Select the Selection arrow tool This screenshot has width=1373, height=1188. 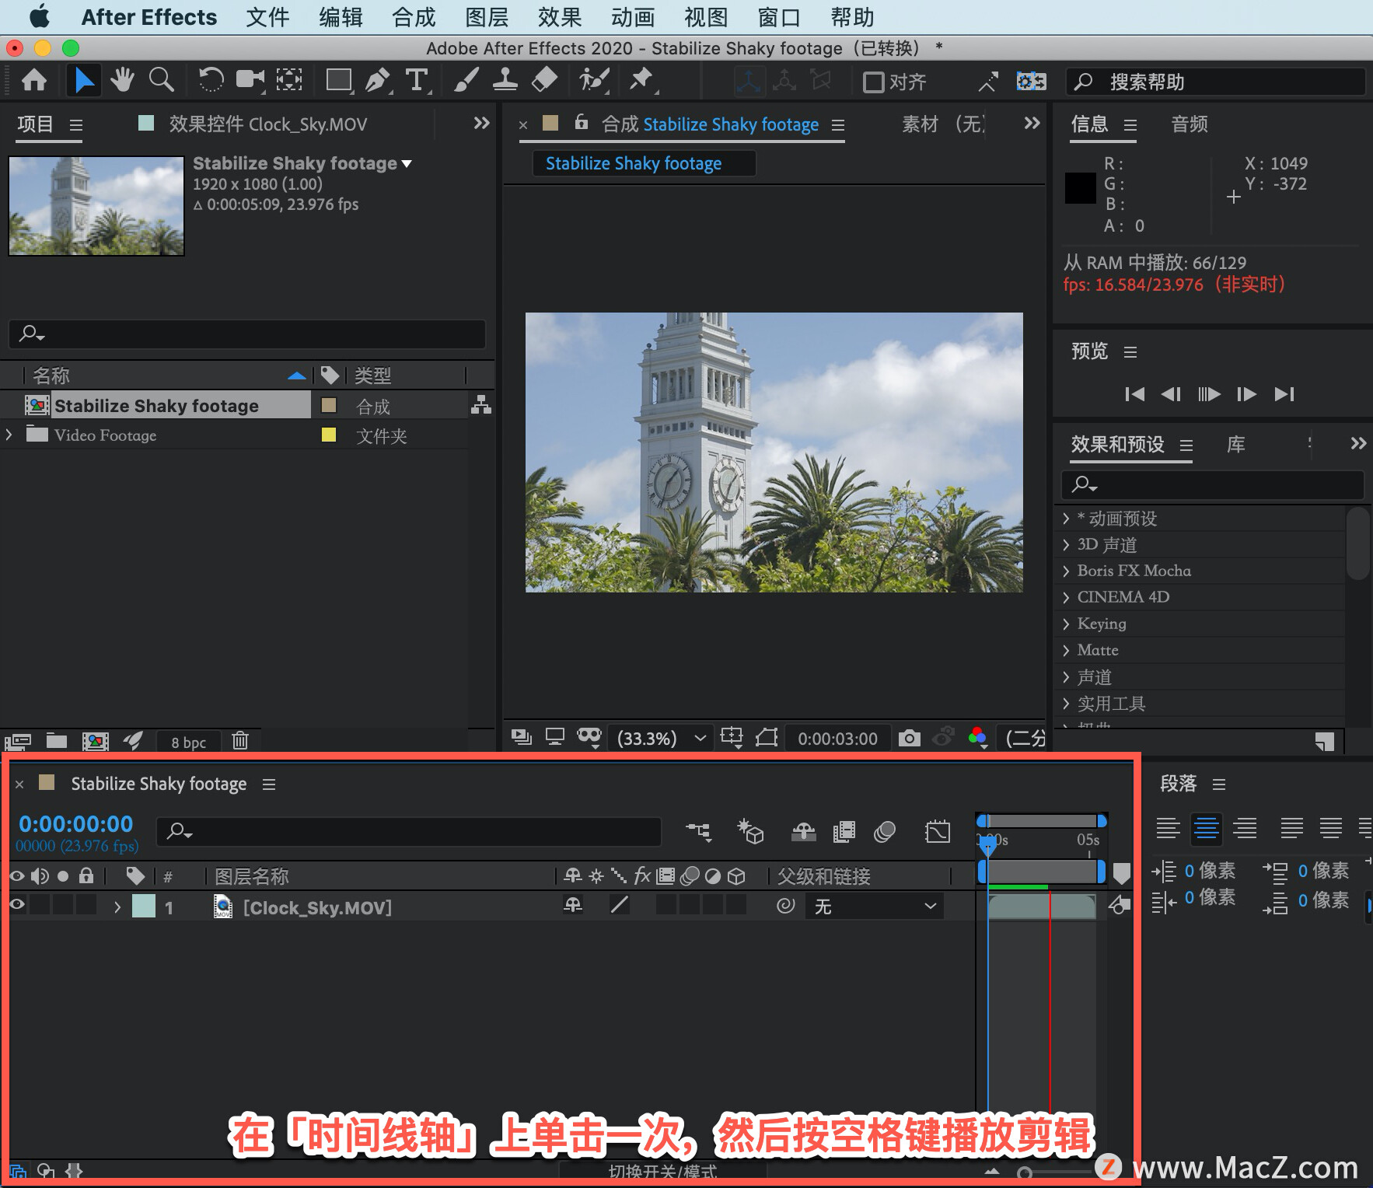pyautogui.click(x=83, y=80)
